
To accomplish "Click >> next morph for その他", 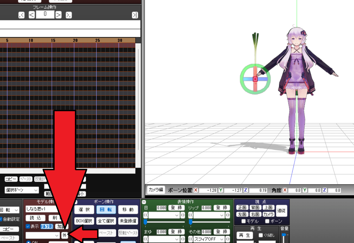I will click(227, 239).
